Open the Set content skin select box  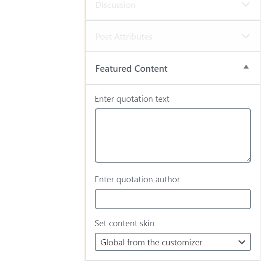pos(173,242)
